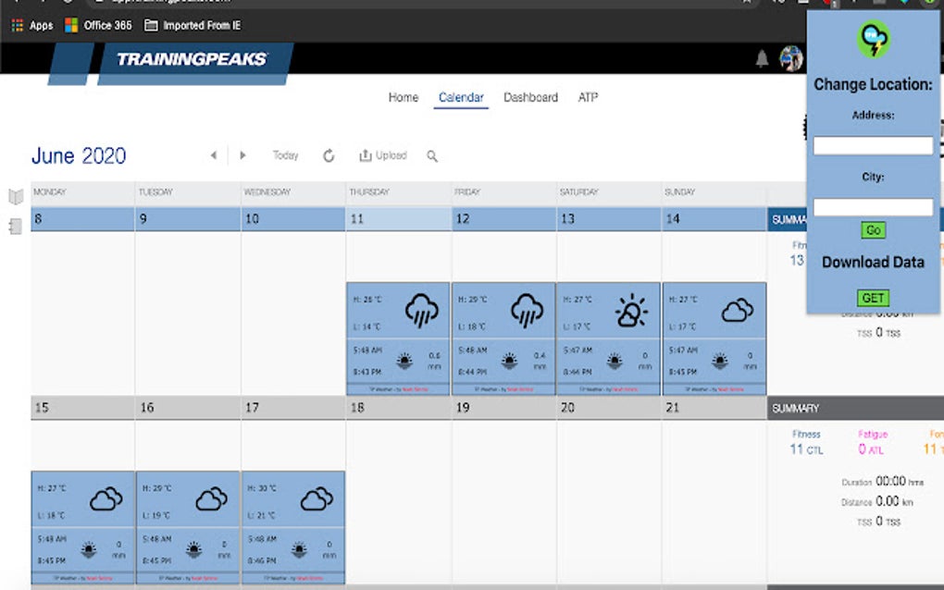Switch to the Dashboard tab
The image size is (944, 590).
tap(530, 97)
